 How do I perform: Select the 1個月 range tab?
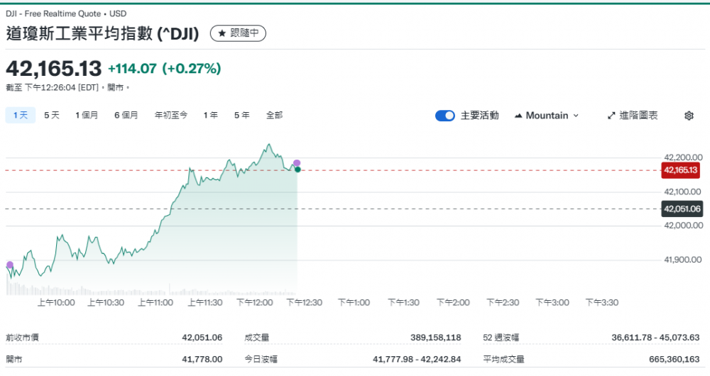tap(87, 115)
